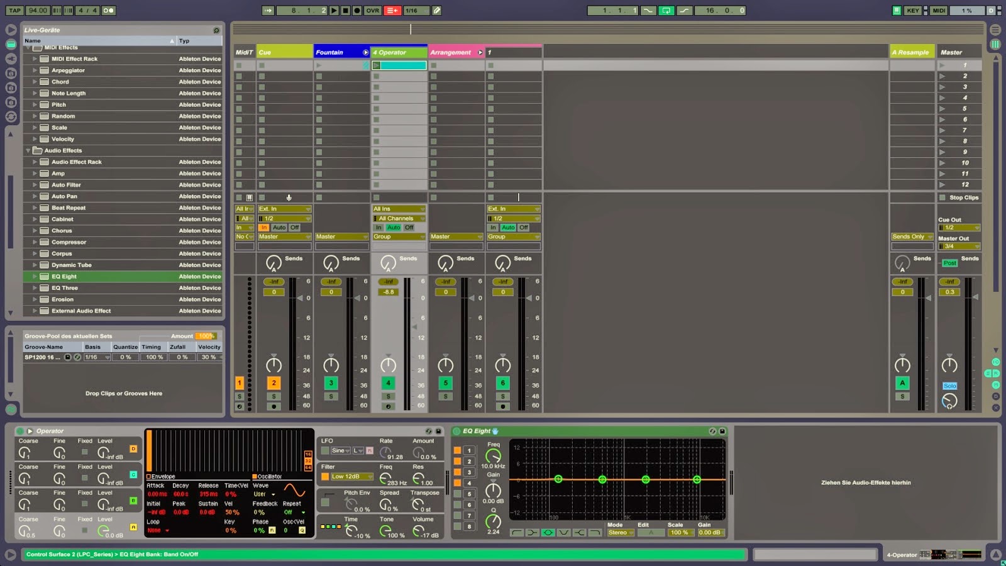Toggle the Draw Mode pencil icon

pyautogui.click(x=437, y=10)
